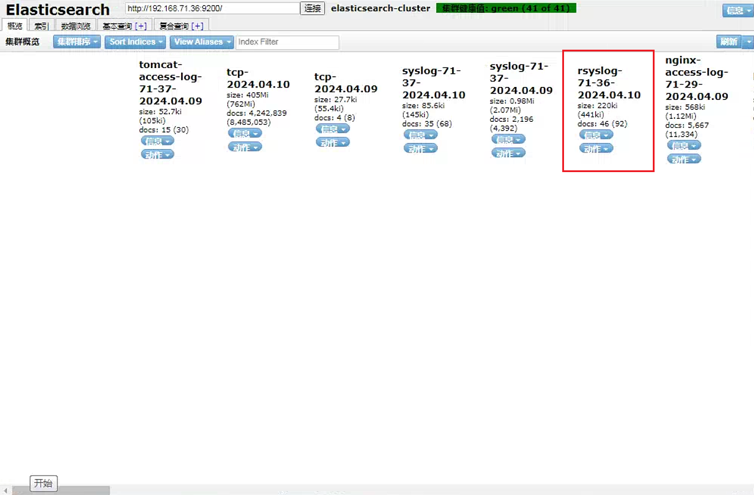The height and width of the screenshot is (495, 754).
Task: Open 动作 dropdown for rsyslog-71-36-2024.04.10
Action: (x=596, y=148)
